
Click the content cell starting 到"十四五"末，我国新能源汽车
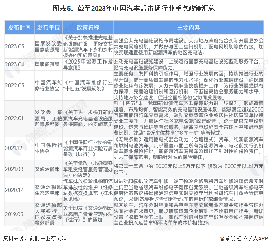(188, 118)
